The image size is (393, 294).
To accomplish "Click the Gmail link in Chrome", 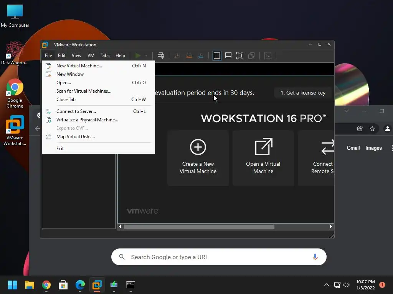I will 353,148.
